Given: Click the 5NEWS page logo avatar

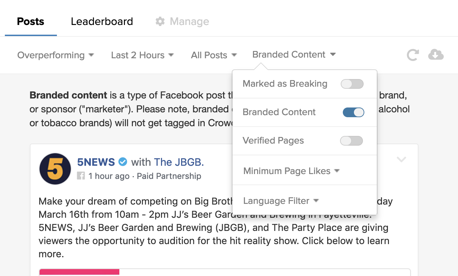Looking at the screenshot, I should [55, 169].
